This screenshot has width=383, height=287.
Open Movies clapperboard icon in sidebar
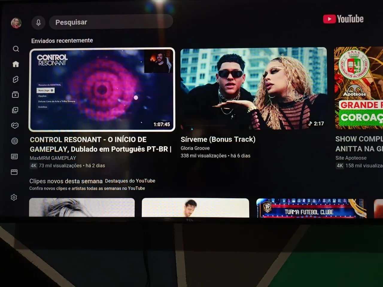coord(14,172)
